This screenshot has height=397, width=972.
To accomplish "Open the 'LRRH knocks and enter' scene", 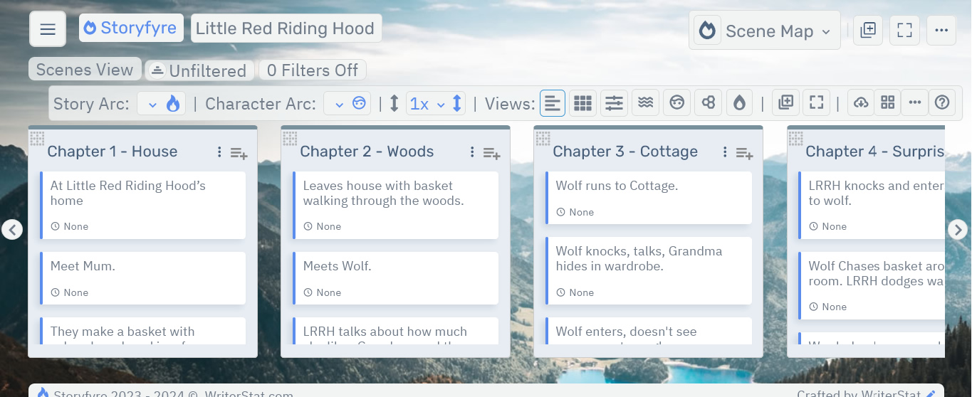I will coord(872,205).
